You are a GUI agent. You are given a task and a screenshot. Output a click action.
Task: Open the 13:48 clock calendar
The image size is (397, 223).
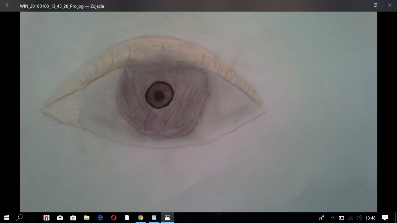pos(370,218)
